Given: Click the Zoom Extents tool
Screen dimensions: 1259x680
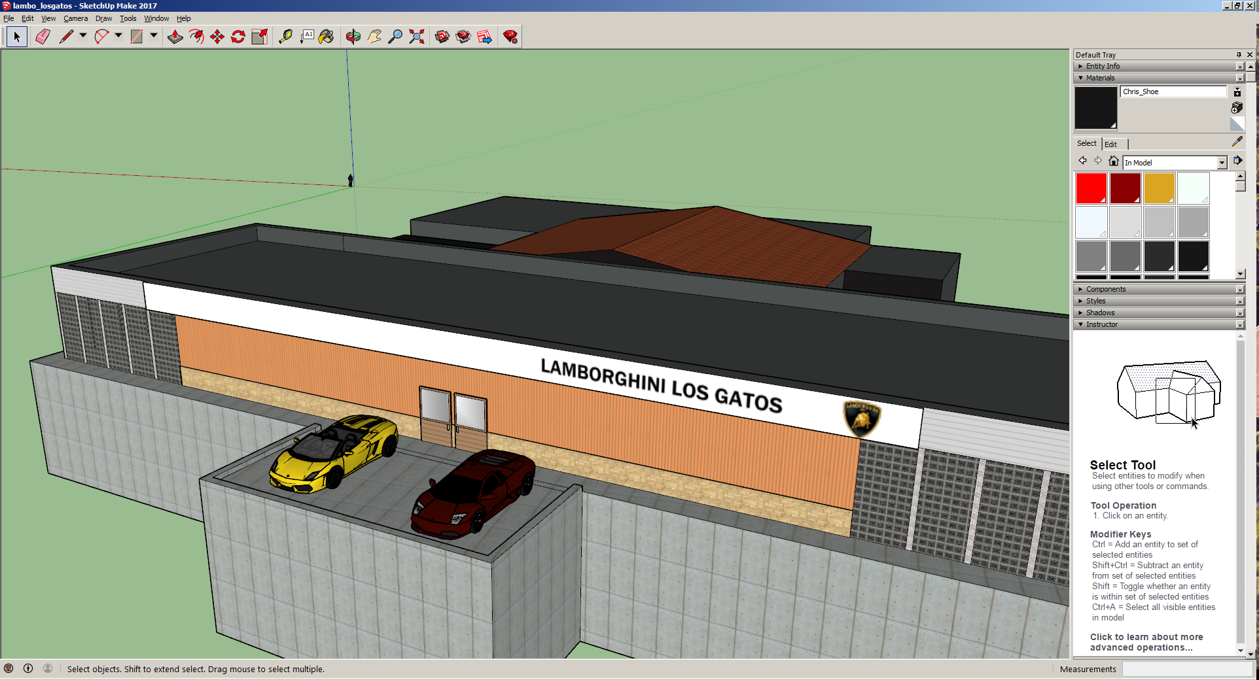Looking at the screenshot, I should coord(417,37).
